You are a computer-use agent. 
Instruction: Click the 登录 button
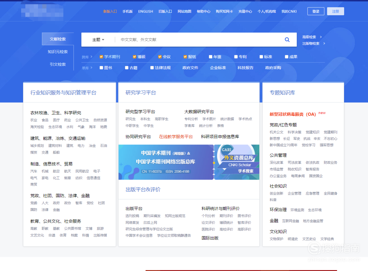coord(316,11)
